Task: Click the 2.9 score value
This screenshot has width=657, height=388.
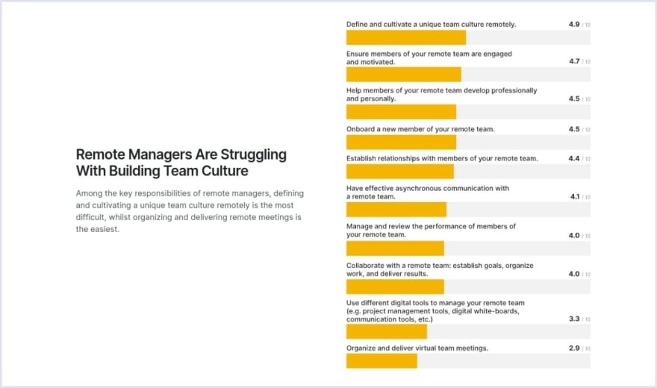Action: tap(574, 348)
